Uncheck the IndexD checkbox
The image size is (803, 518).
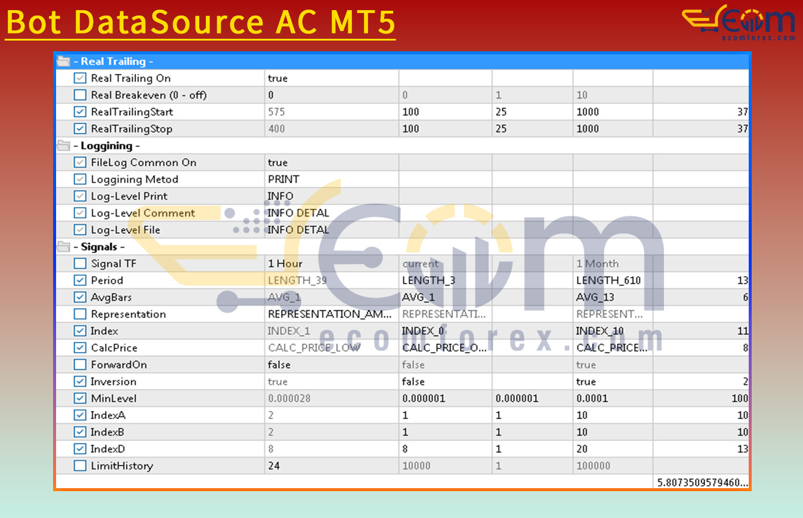click(80, 449)
